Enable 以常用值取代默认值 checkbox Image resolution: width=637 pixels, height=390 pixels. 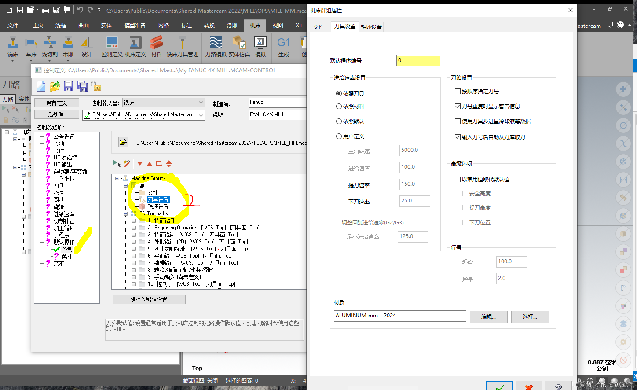458,179
